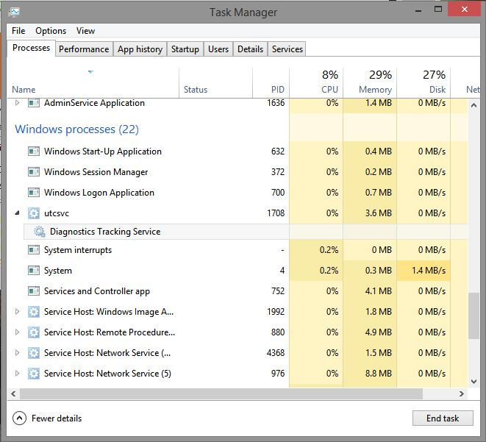Image resolution: width=486 pixels, height=442 pixels.
Task: Expand the AdminService Application entry
Action: point(18,103)
